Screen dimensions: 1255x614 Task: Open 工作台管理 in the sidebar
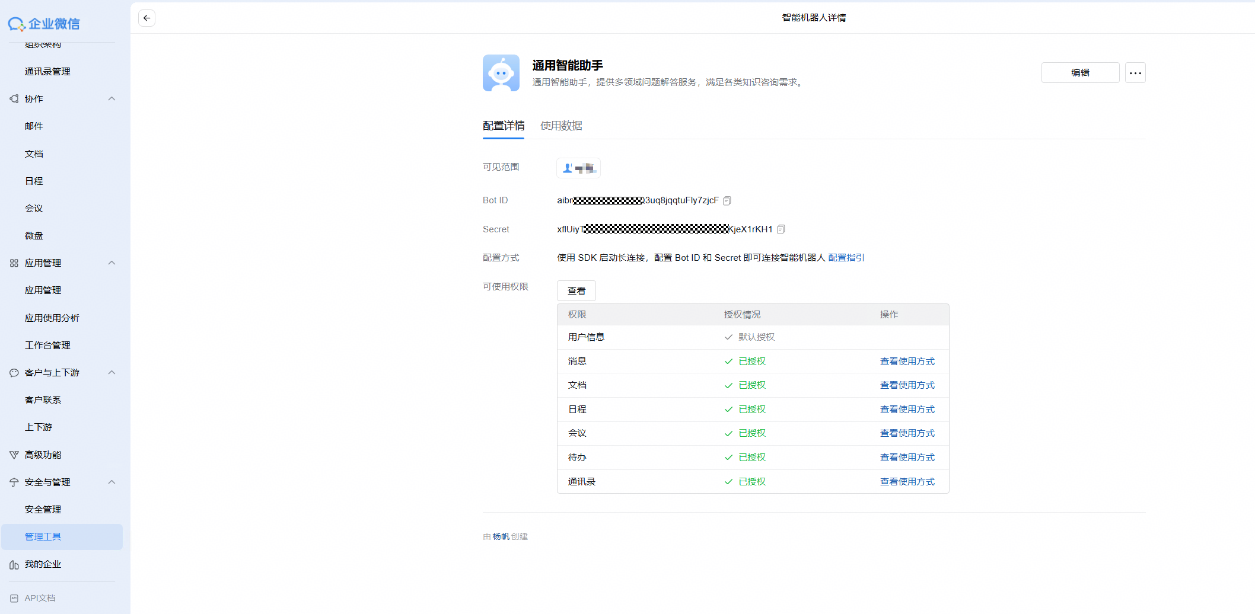[47, 346]
